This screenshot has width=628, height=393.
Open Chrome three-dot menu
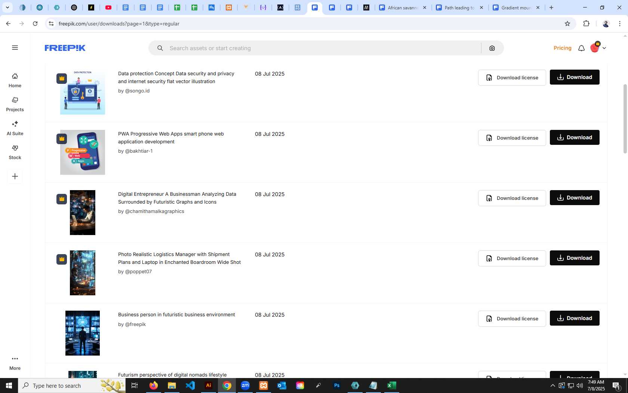(x=620, y=24)
